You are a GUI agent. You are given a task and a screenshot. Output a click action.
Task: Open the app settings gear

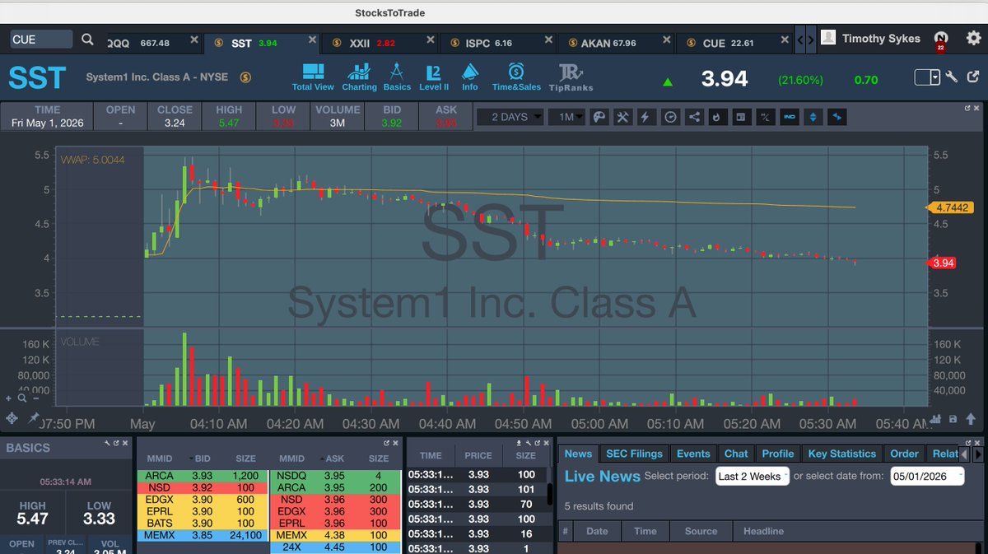click(x=973, y=38)
